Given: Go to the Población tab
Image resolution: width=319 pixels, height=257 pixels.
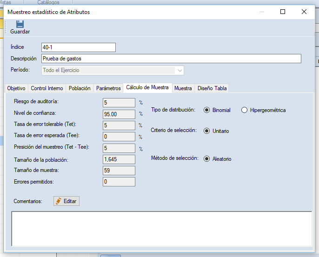Looking at the screenshot, I should coord(80,88).
